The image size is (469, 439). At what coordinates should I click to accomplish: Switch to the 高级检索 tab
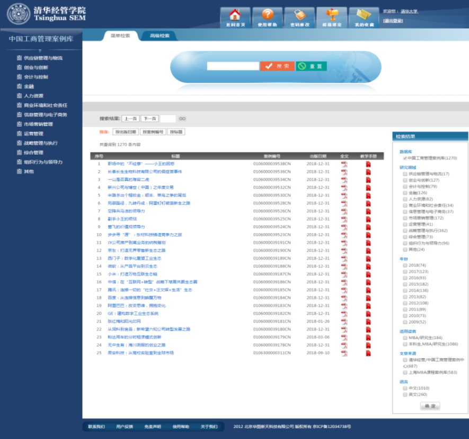point(160,35)
